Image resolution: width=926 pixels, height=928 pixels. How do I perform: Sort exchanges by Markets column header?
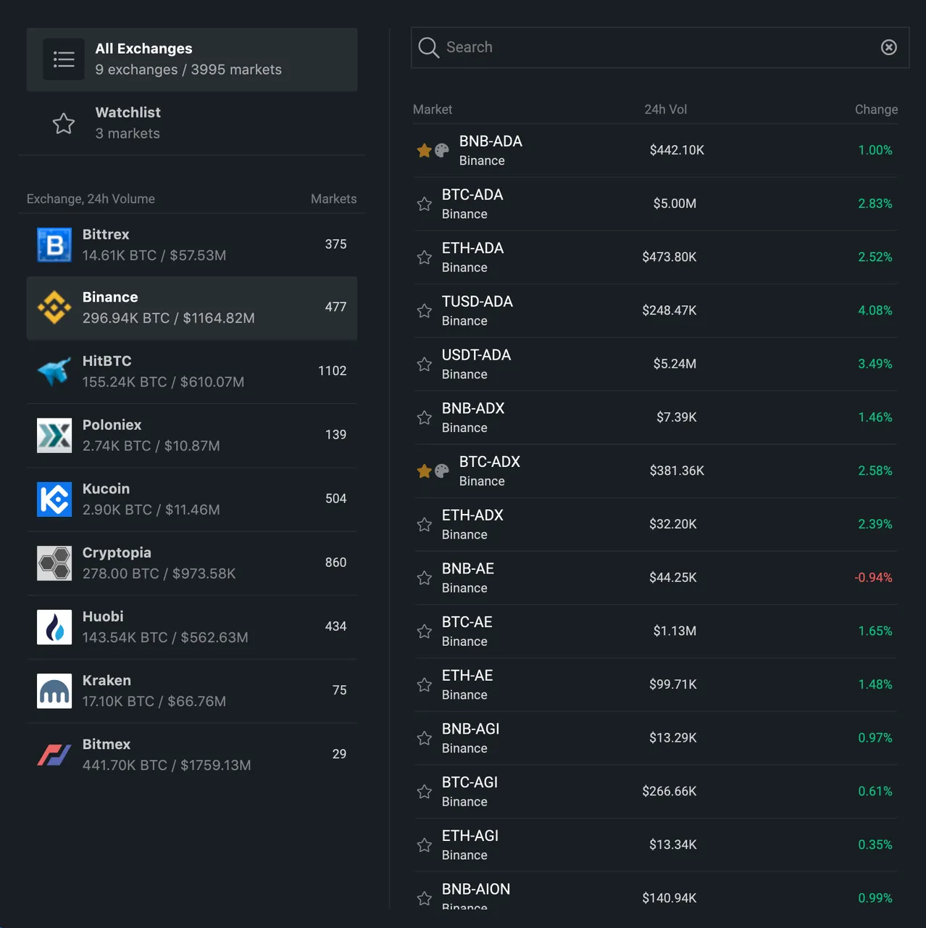(x=333, y=199)
